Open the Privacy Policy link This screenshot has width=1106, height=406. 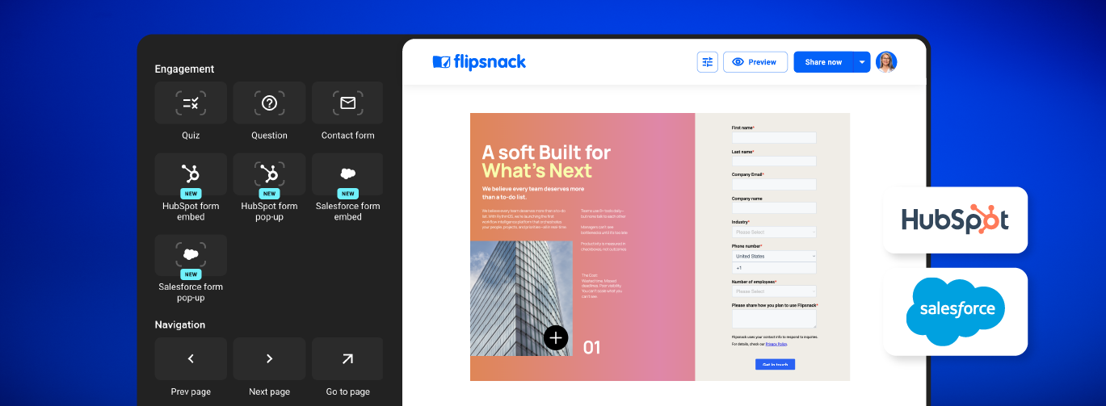(776, 344)
